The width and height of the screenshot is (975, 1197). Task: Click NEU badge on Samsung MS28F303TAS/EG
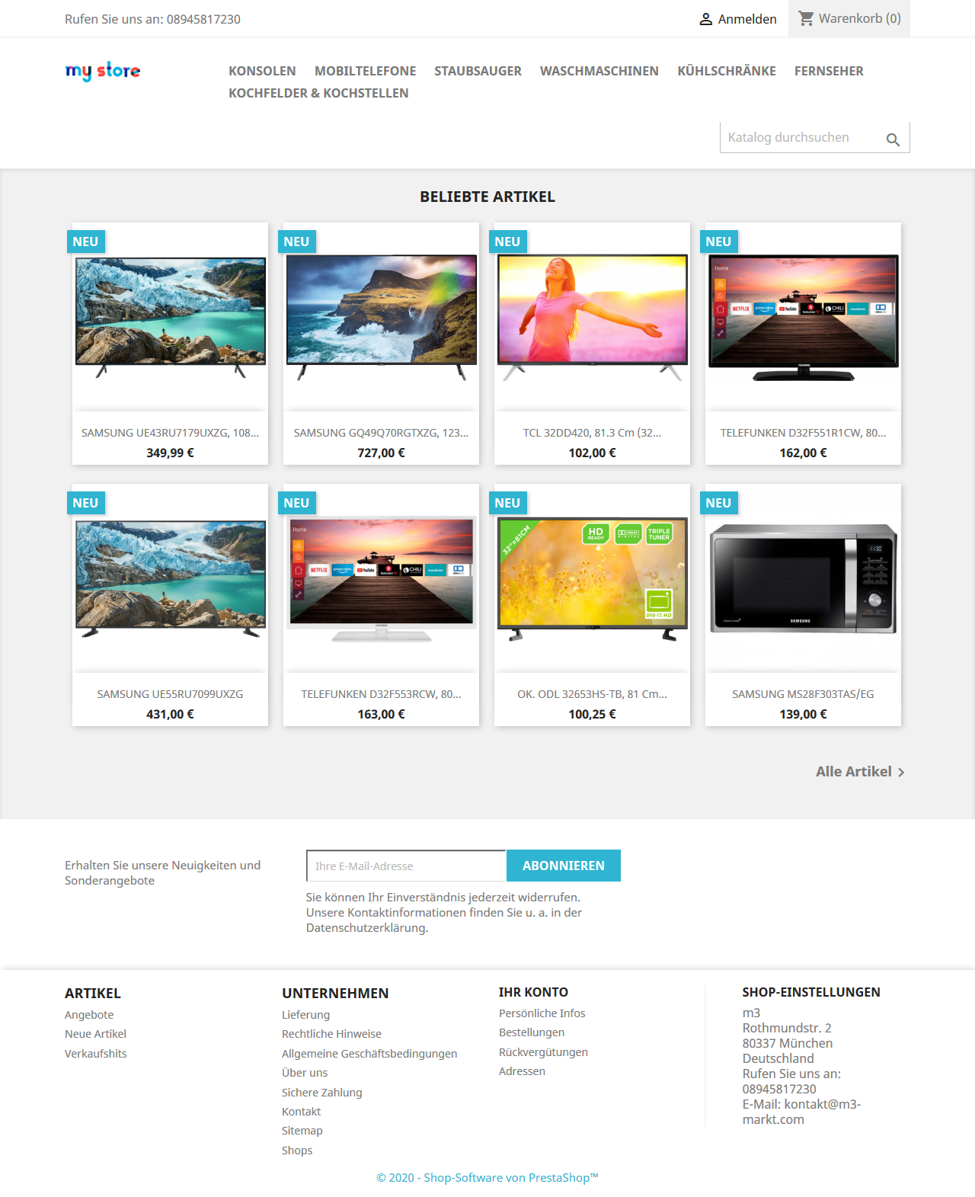(718, 503)
